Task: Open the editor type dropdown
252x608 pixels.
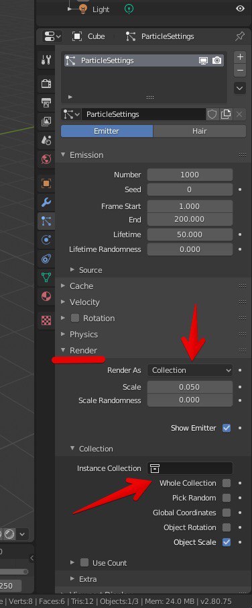Action: pyautogui.click(x=53, y=36)
